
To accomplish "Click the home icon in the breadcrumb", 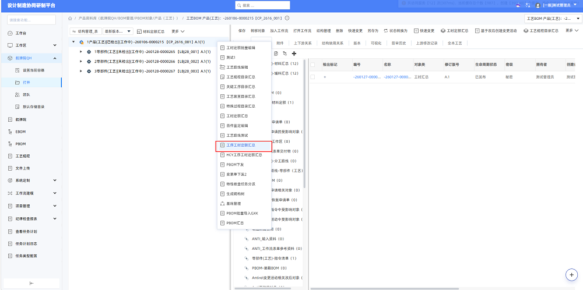I will tap(70, 18).
